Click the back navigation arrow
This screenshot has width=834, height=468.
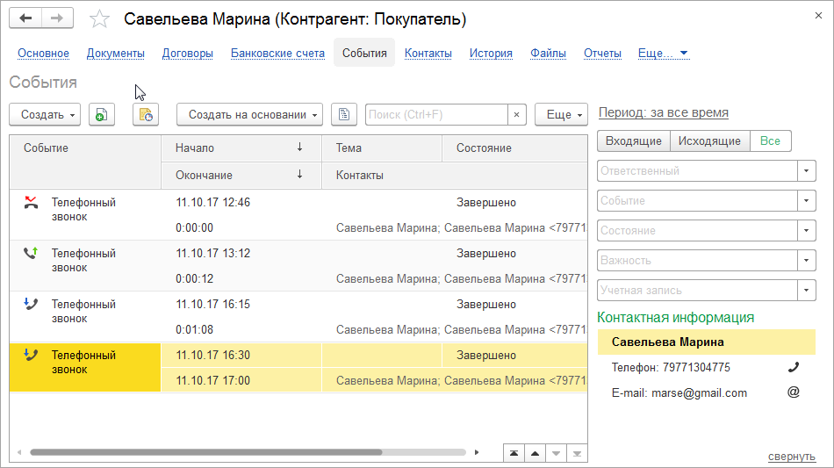pos(27,18)
